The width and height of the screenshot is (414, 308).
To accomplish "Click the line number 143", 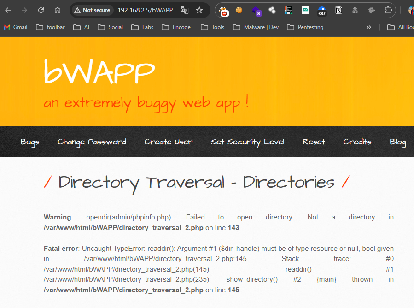I will pos(233,228).
